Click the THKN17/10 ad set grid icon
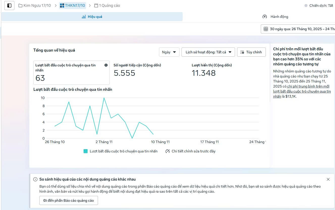The width and height of the screenshot is (335, 210). (62, 6)
